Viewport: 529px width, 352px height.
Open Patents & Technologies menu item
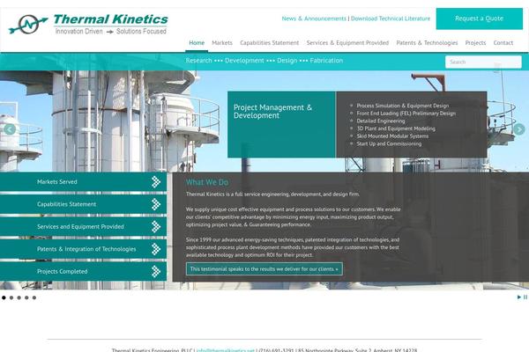427,43
